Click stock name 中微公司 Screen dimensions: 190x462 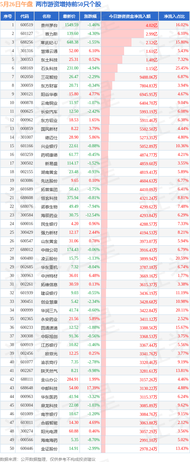(x=49, y=250)
